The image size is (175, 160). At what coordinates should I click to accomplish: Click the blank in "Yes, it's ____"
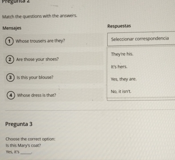pyautogui.click(x=26, y=152)
